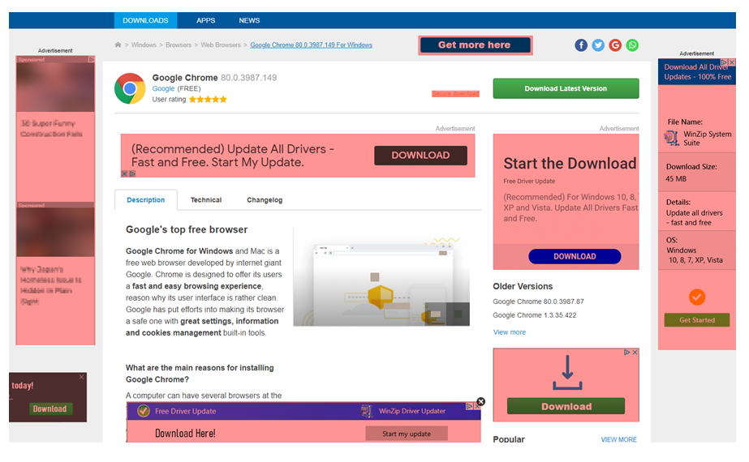This screenshot has width=749, height=462.
Task: Click the 'Google's top free browser' heading
Action: [x=187, y=229]
